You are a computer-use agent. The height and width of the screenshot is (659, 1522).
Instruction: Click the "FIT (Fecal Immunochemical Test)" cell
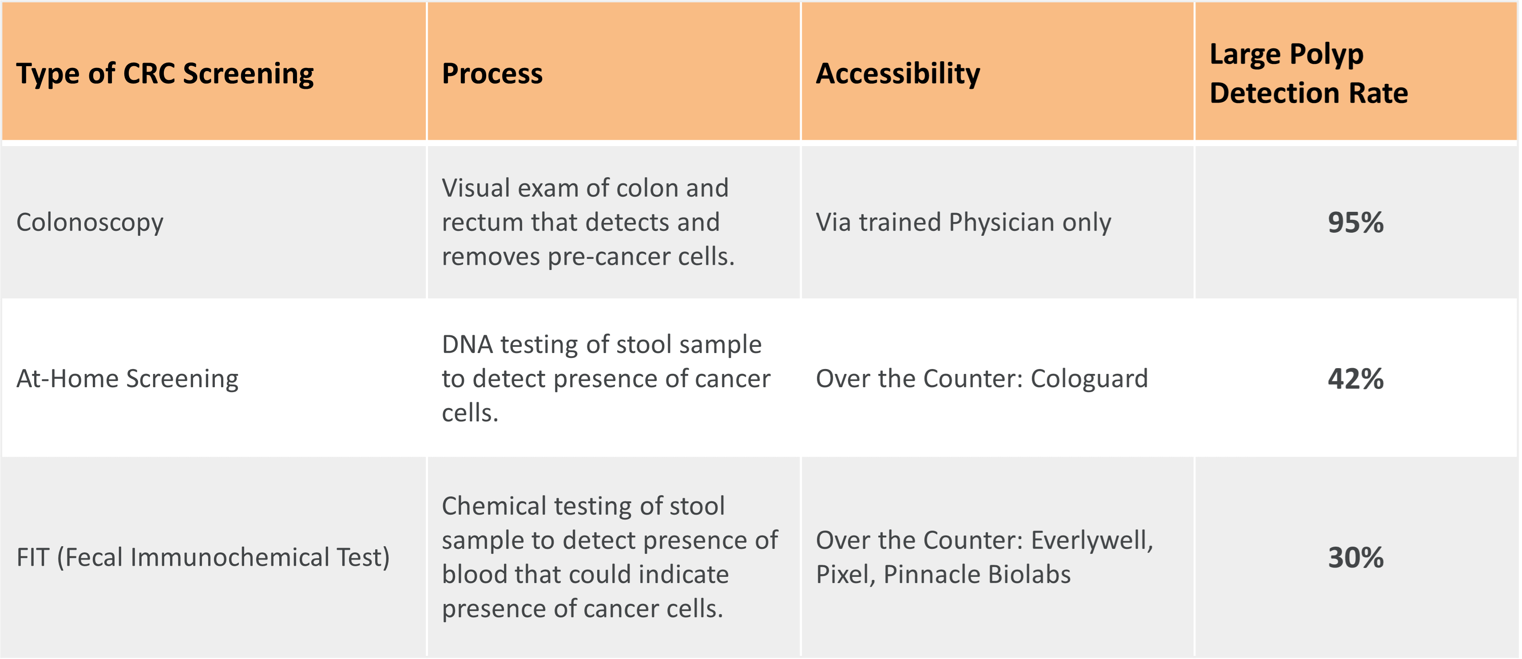[202, 557]
